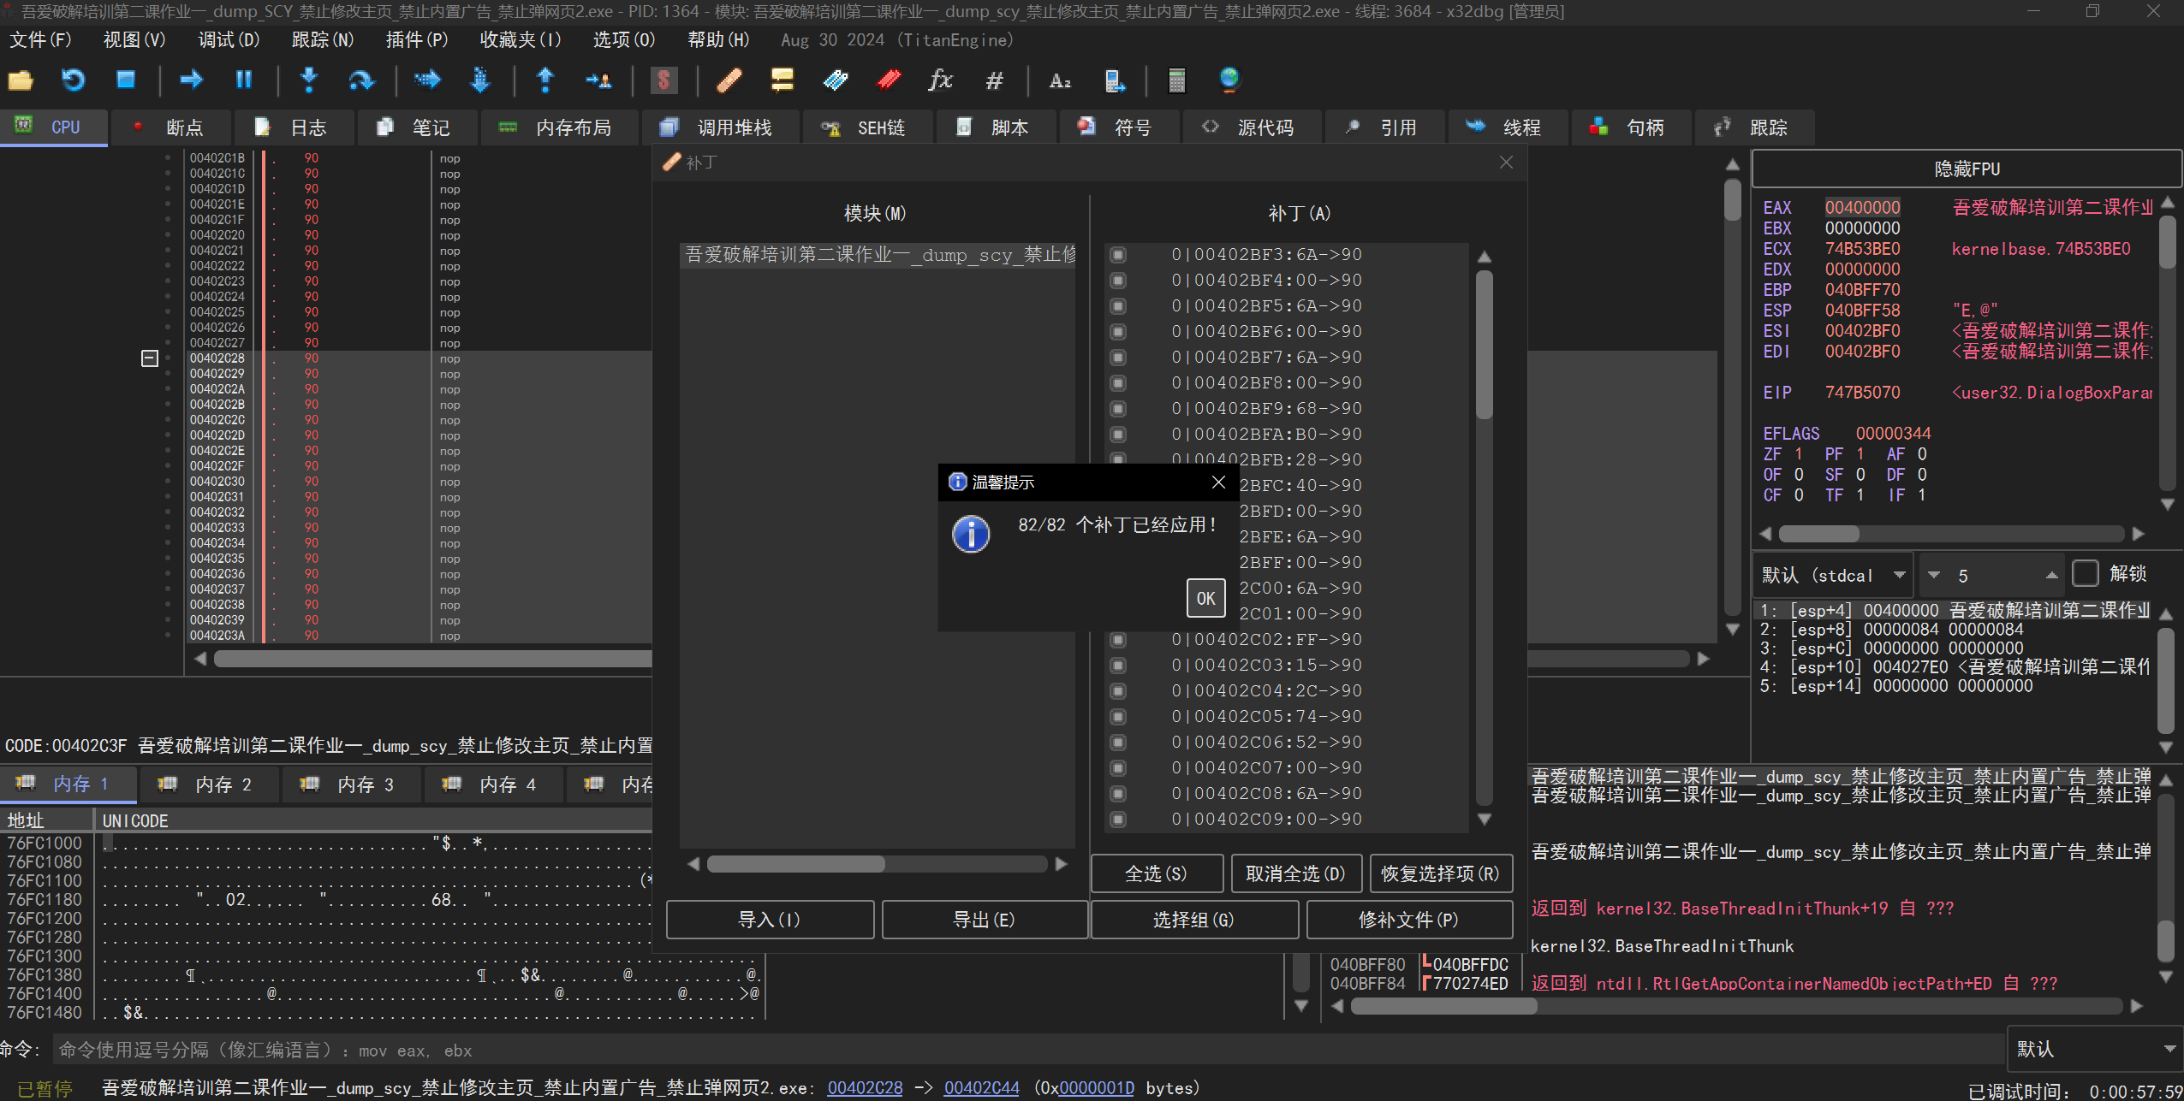This screenshot has width=2184, height=1101.
Task: Open the Intermodular calls icon
Action: [1114, 80]
